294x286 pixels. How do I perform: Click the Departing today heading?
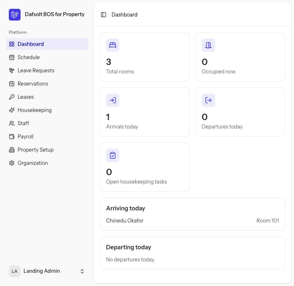tap(128, 247)
